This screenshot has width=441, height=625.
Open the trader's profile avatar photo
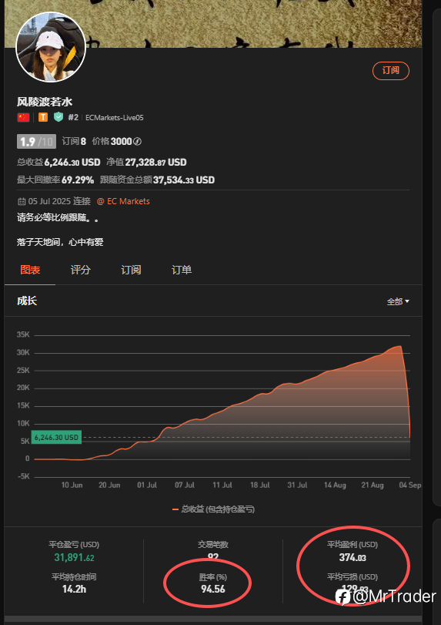coord(51,47)
